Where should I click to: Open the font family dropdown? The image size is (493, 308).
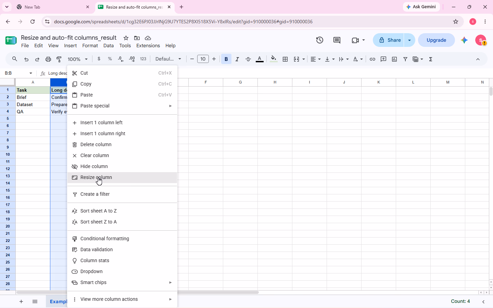(168, 59)
